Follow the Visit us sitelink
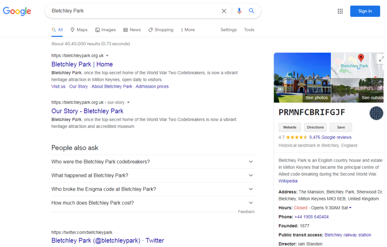Image resolution: width=387 pixels, height=247 pixels. pos(58,87)
